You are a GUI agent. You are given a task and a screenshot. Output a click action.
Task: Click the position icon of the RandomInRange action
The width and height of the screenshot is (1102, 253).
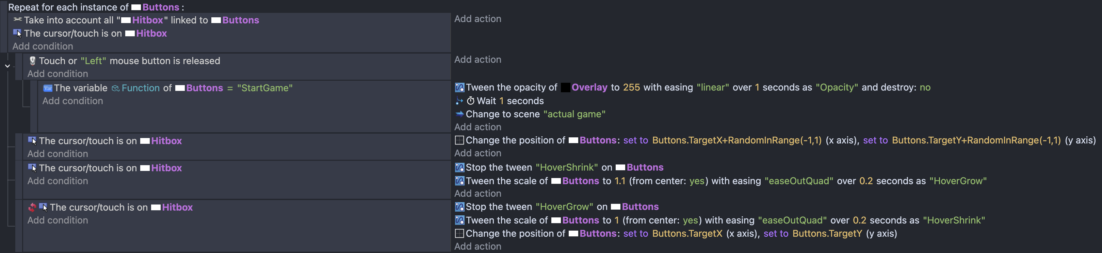pyautogui.click(x=459, y=140)
